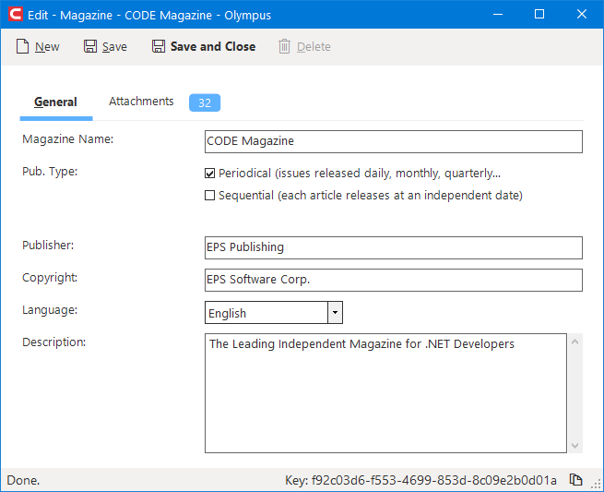Click the Sequential checkbox label text
Image resolution: width=604 pixels, height=492 pixels.
tap(370, 196)
